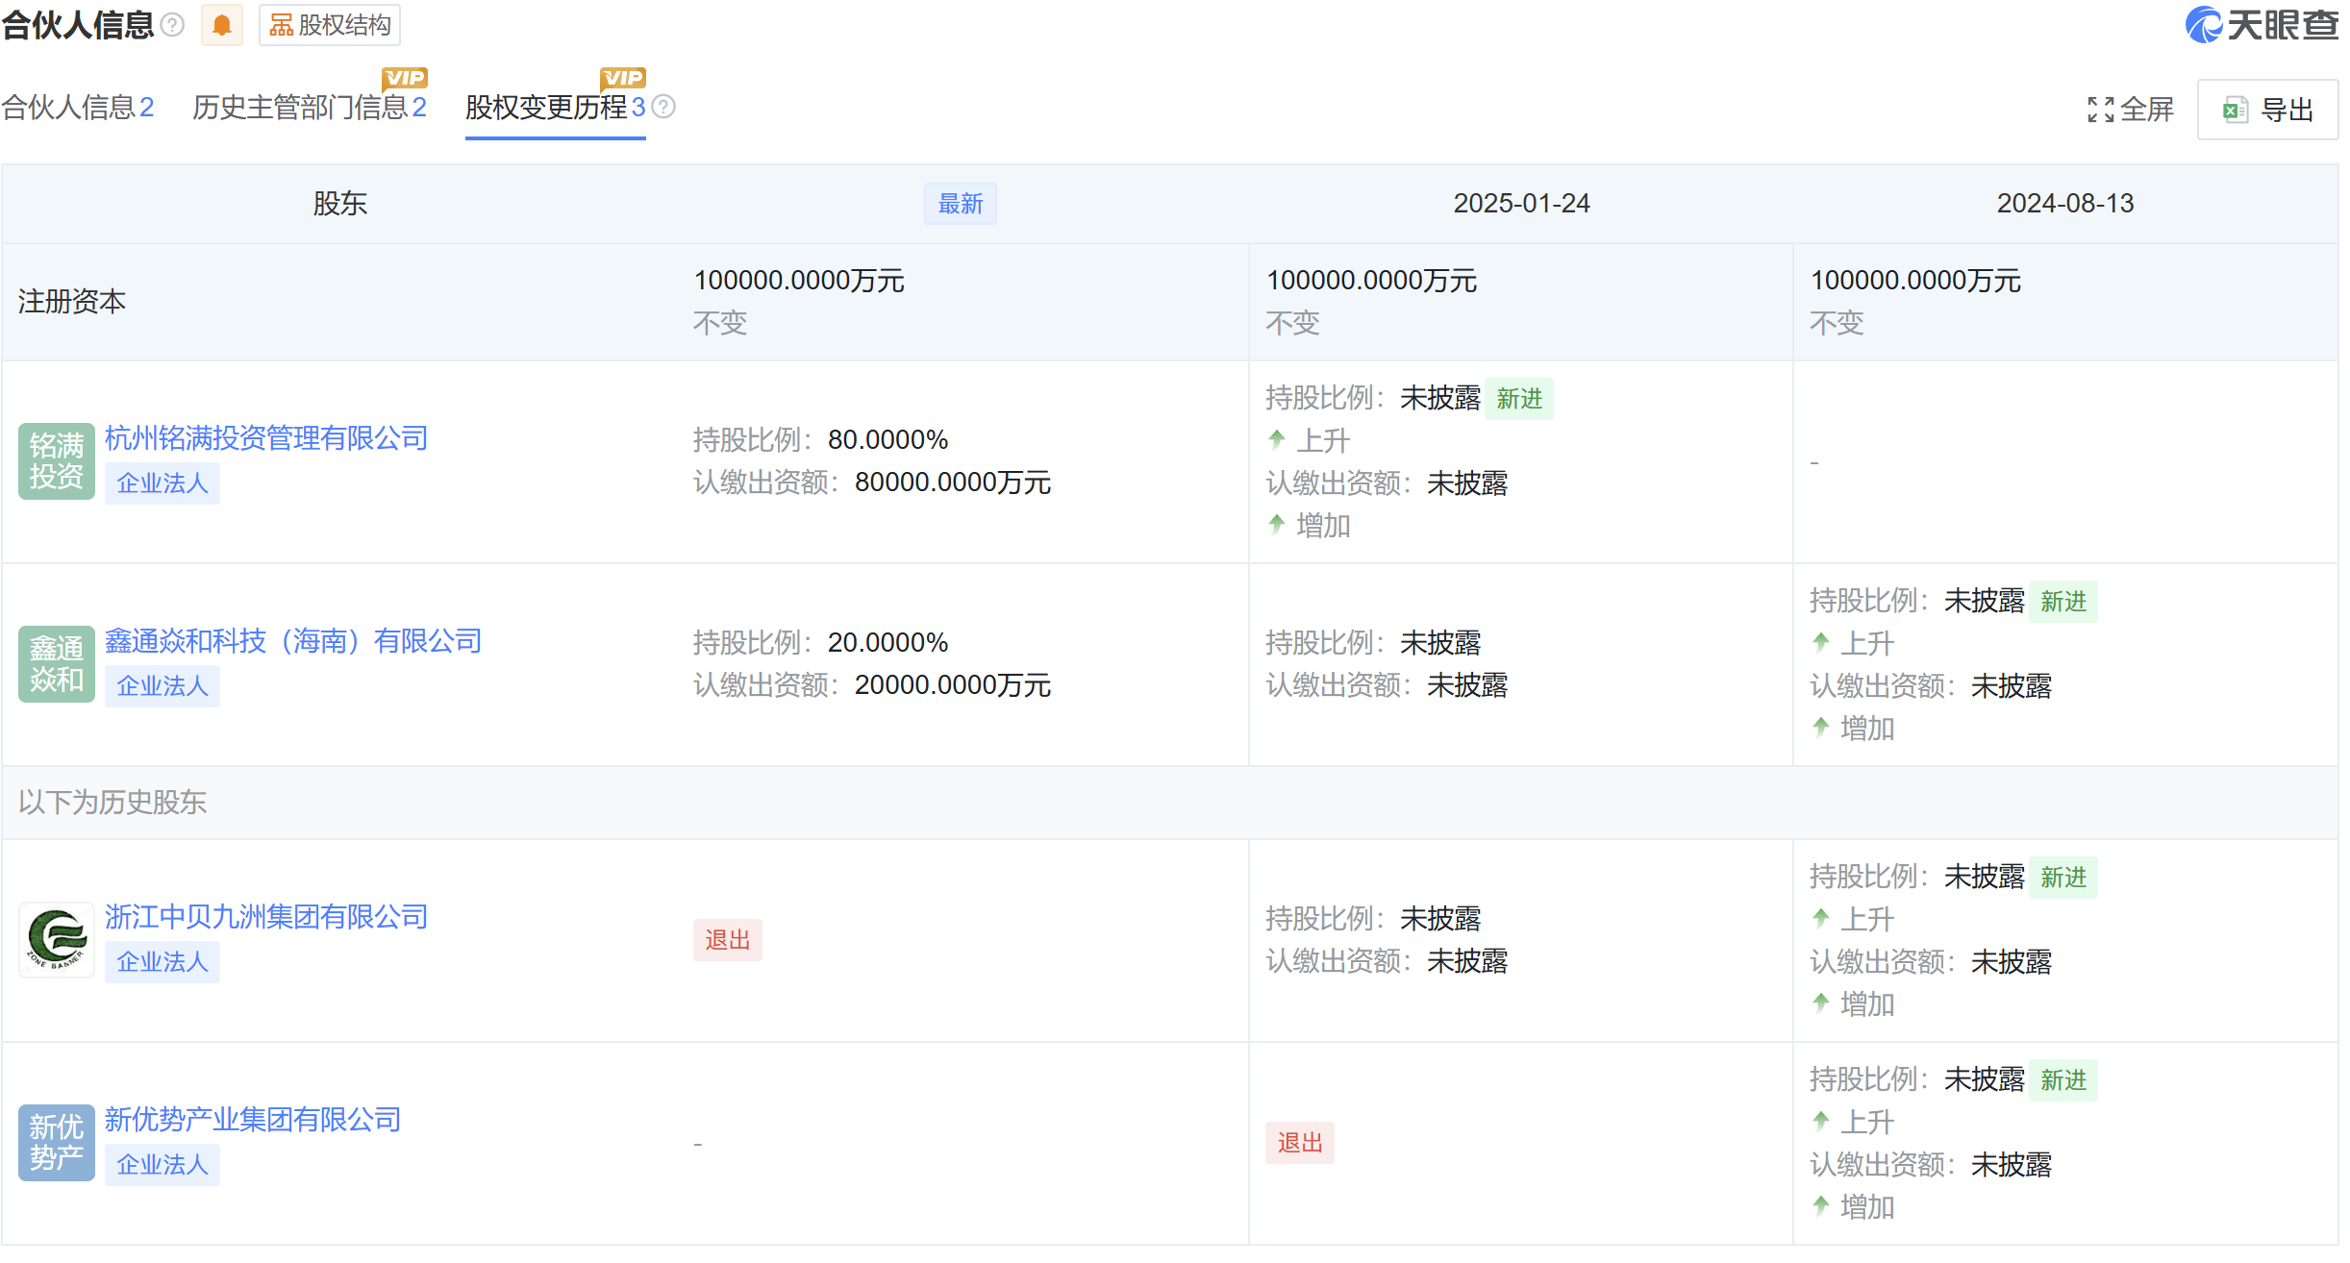Click the 全屏 fullscreen icon
This screenshot has width=2350, height=1263.
pos(2101,110)
